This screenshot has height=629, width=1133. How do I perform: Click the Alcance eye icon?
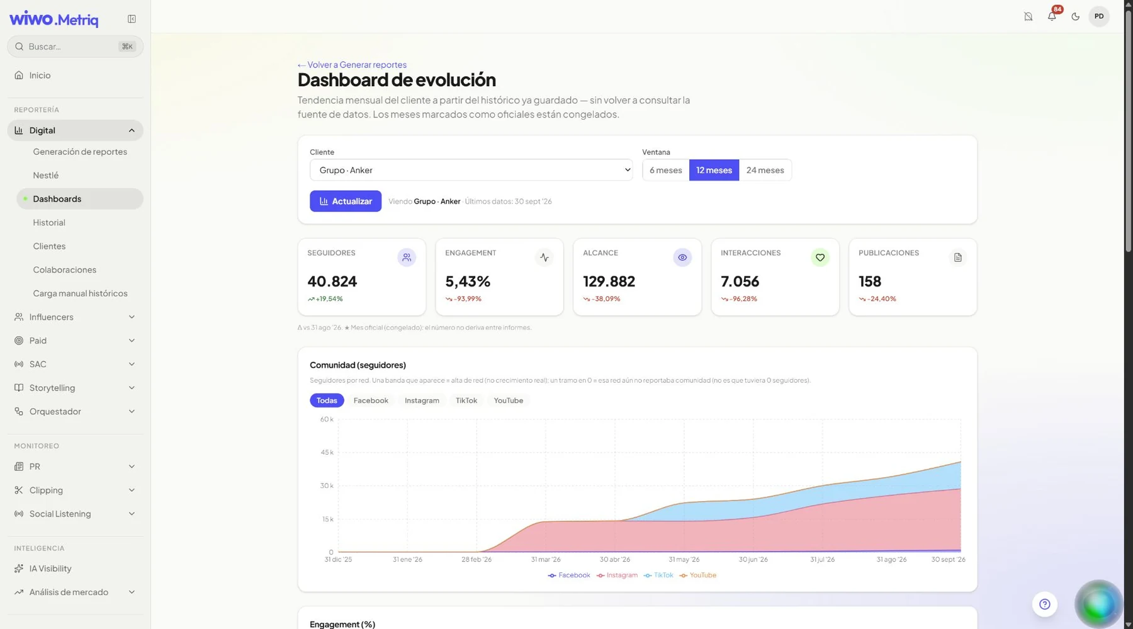click(682, 258)
